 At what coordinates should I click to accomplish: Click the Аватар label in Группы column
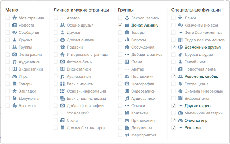138,69
